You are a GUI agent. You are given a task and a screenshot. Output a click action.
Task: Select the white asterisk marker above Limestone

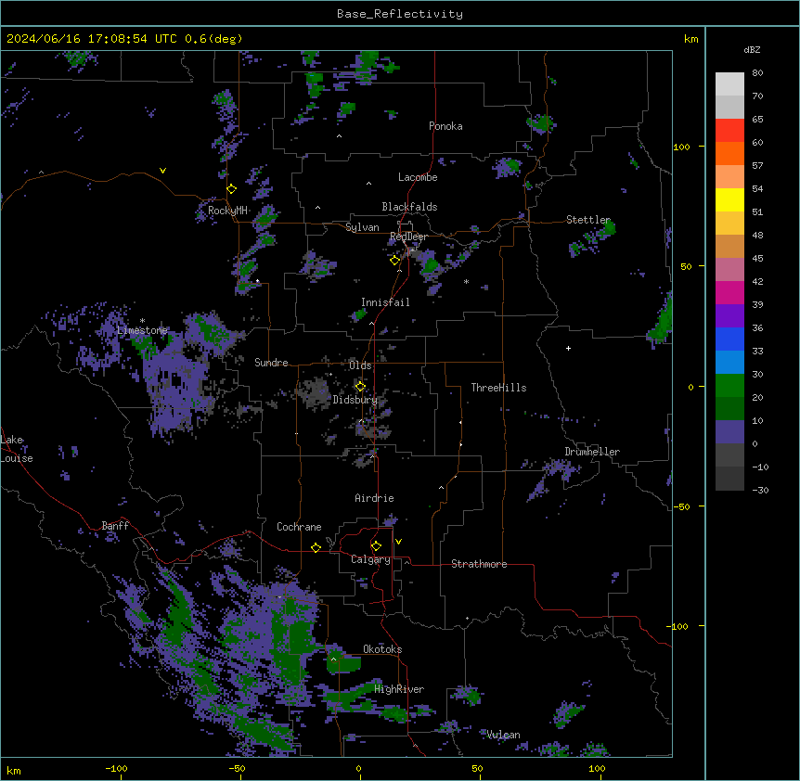(142, 321)
